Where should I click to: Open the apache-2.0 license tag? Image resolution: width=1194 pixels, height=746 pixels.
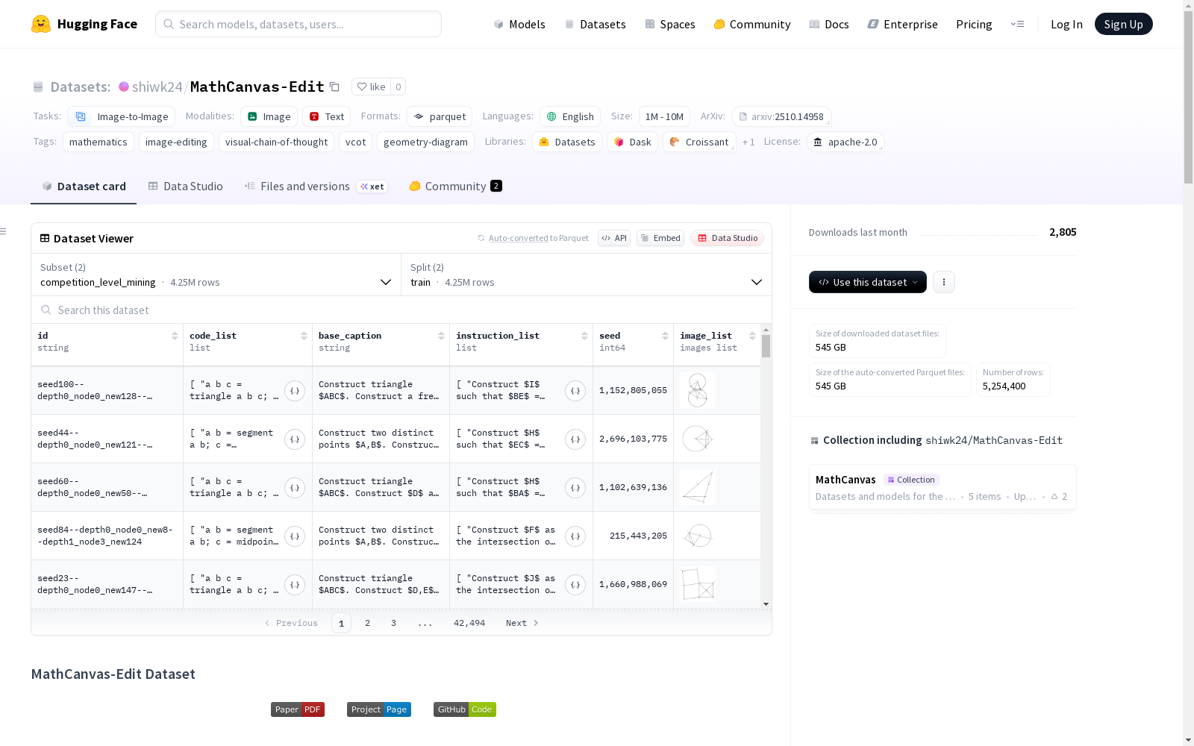pyautogui.click(x=846, y=142)
